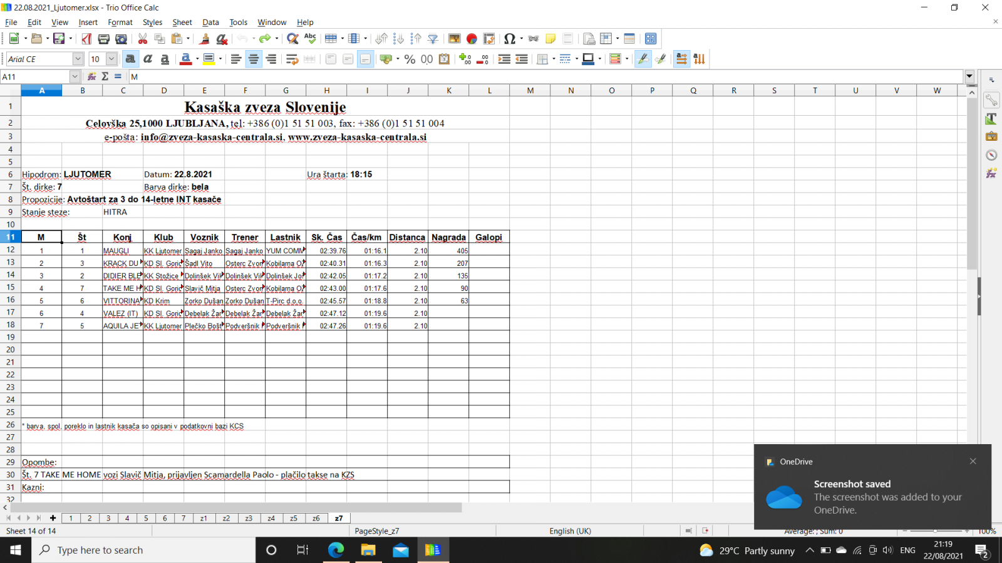Insert a chart using pie icon
The image size is (1002, 563).
[x=472, y=39]
